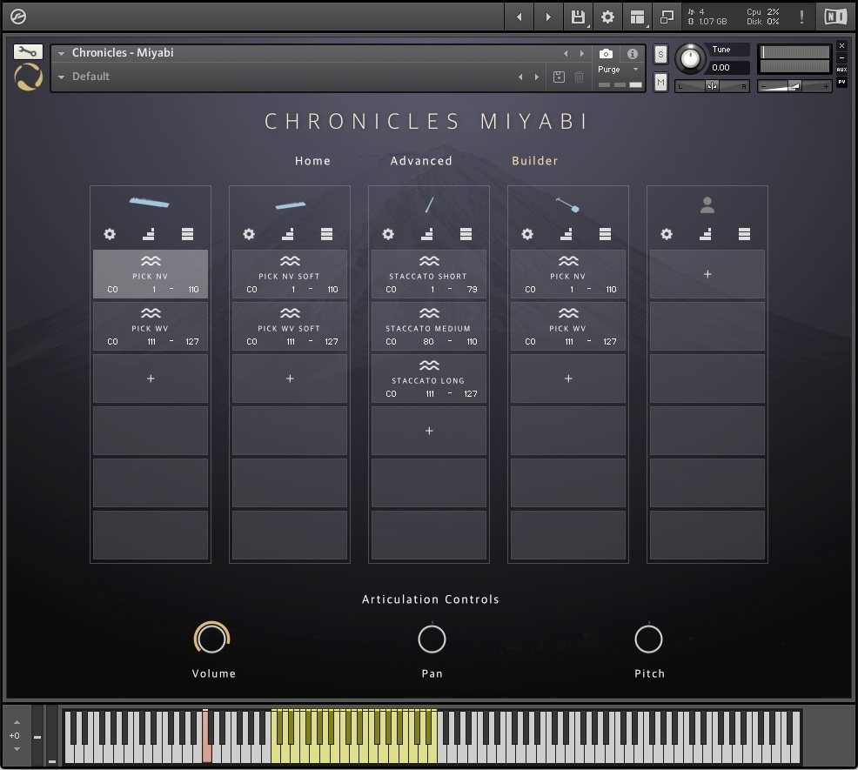Click the list icon in fourth builder column
The image size is (858, 770).
click(x=605, y=234)
